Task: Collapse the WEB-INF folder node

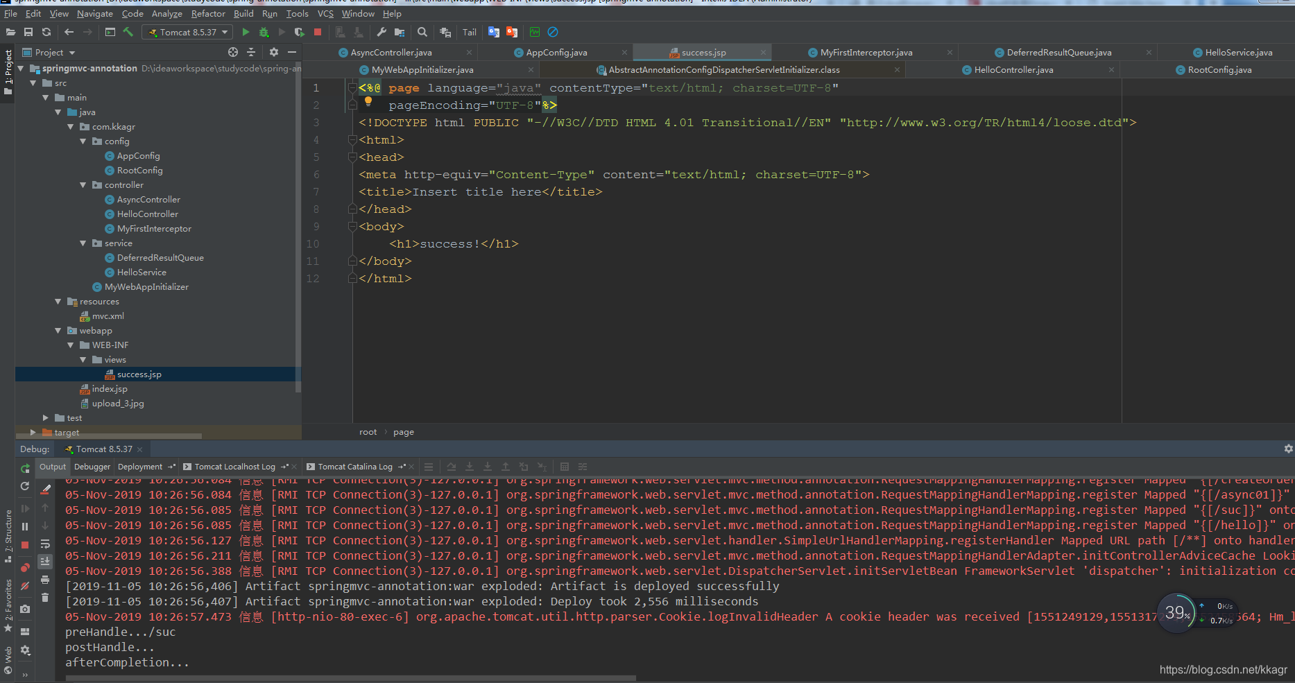Action: (x=71, y=345)
